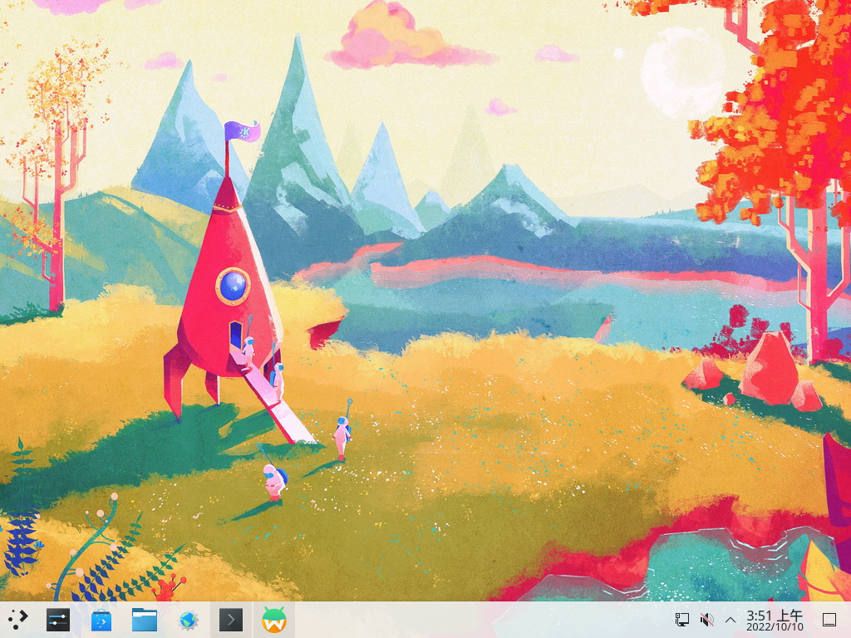
Task: Click the muted volume tray icon
Action: click(706, 619)
